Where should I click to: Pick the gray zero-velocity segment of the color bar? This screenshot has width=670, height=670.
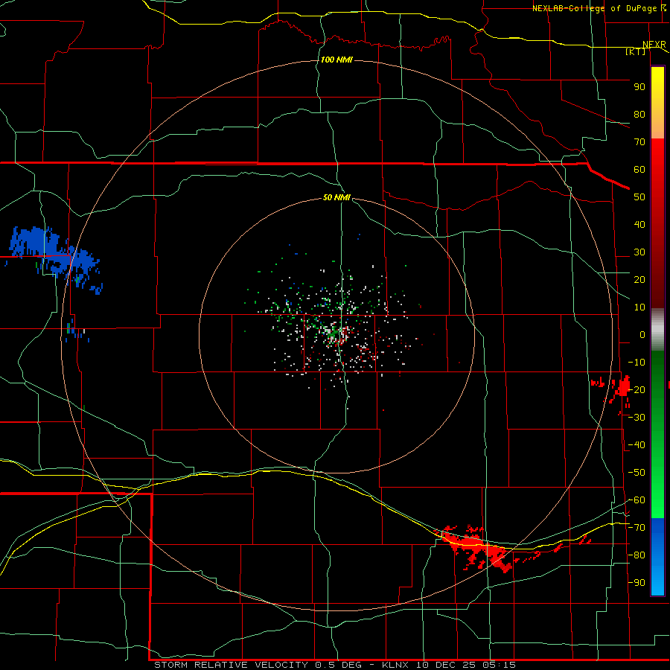point(657,330)
